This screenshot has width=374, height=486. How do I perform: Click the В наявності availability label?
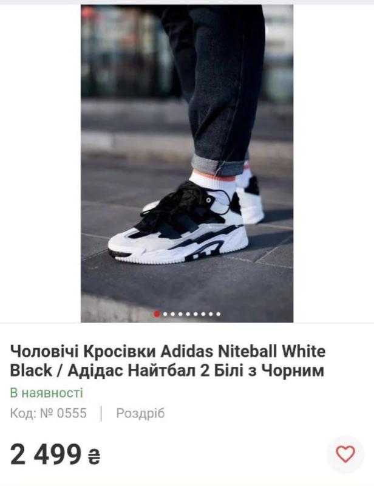coord(47,392)
